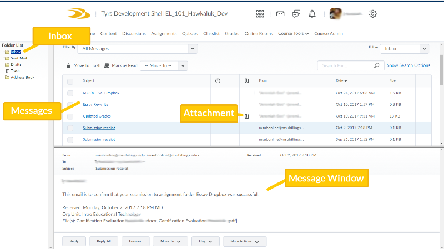Open the course selector grid icon
Image resolution: width=444 pixels, height=249 pixels.
click(260, 14)
